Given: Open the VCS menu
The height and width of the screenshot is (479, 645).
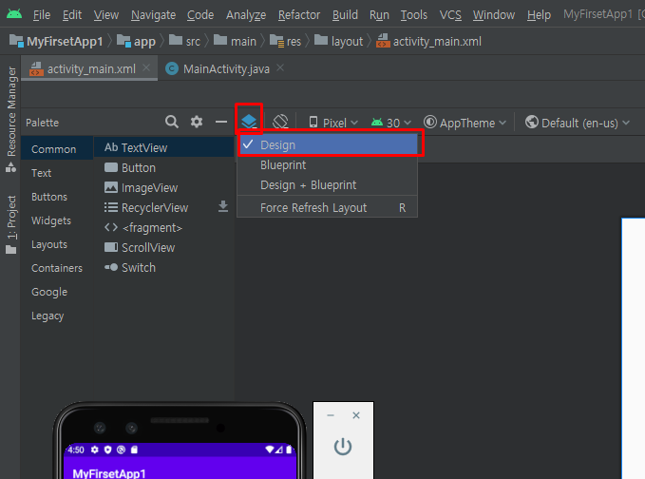Looking at the screenshot, I should point(450,15).
